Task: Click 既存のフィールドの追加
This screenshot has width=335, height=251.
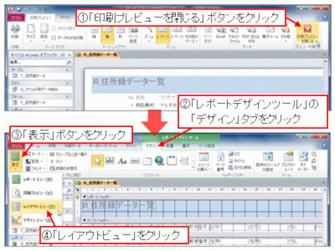Action: (268, 162)
